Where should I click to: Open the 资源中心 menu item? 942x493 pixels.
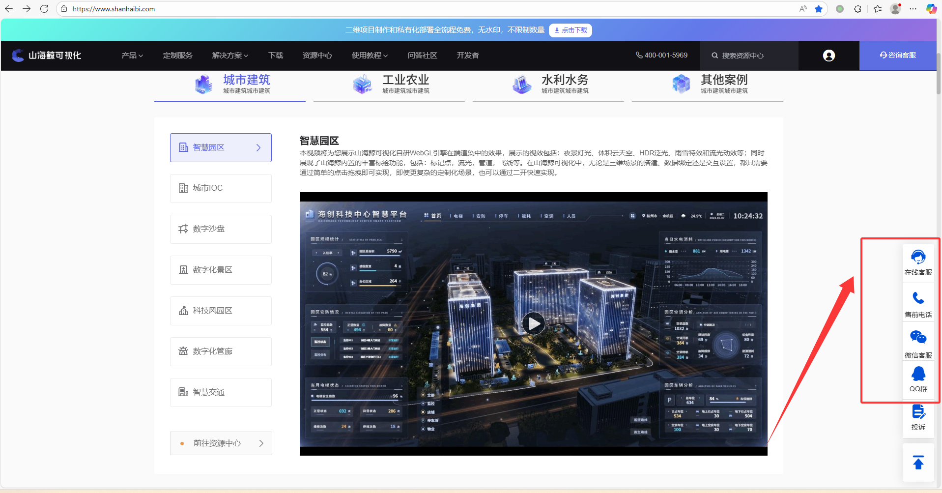317,56
